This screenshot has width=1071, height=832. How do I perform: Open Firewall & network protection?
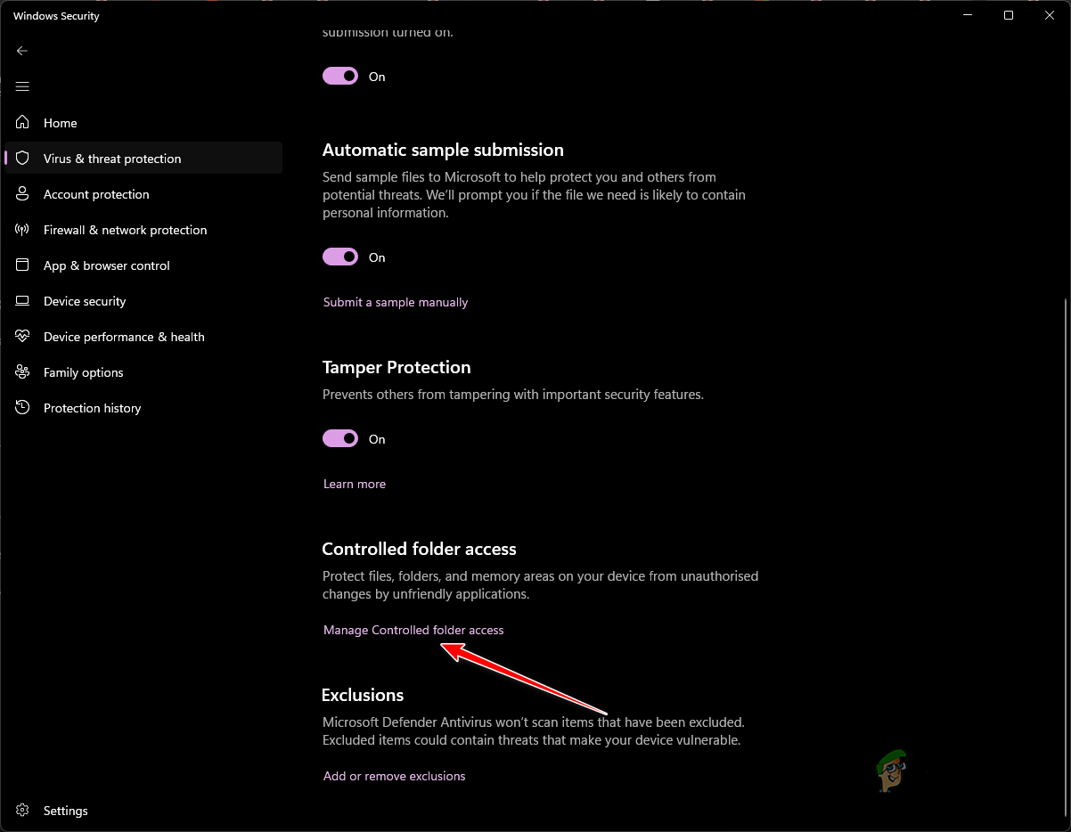point(124,229)
